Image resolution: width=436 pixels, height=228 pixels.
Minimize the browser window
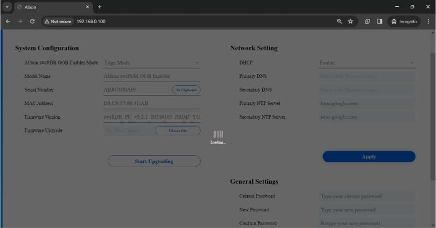[x=397, y=7]
